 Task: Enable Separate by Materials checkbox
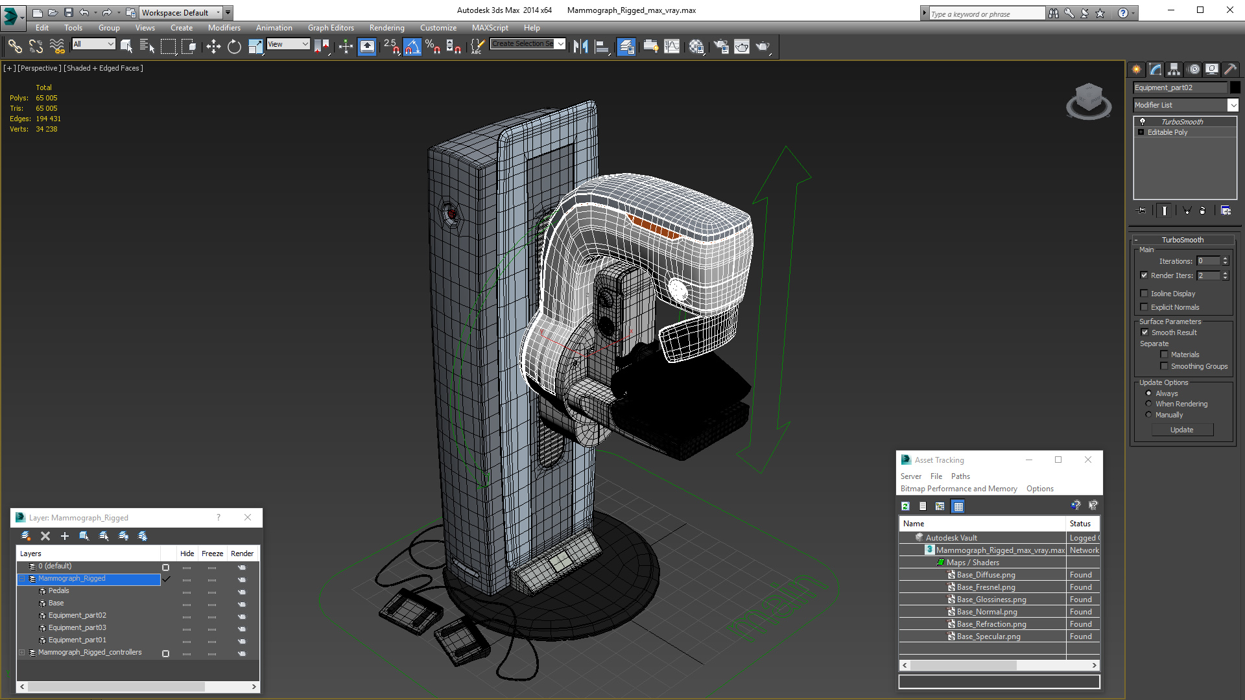(1165, 355)
